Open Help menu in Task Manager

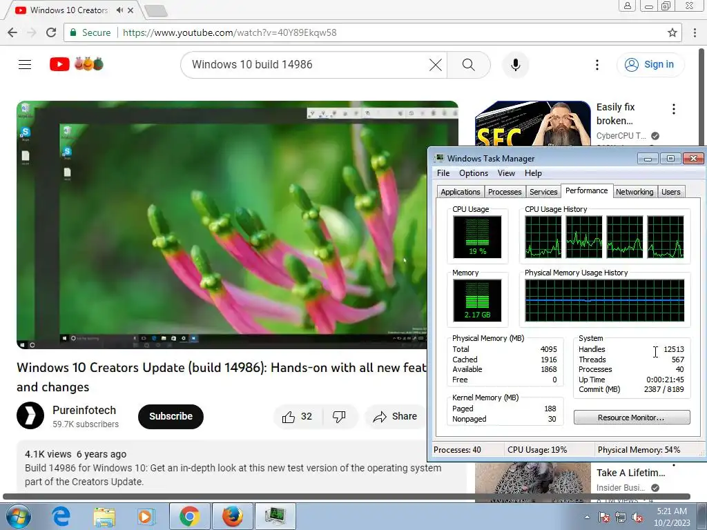(x=533, y=173)
